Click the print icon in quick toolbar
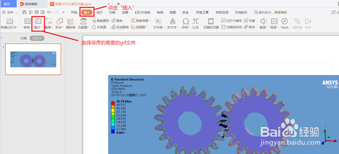The height and width of the screenshot is (154, 339). pos(37,12)
